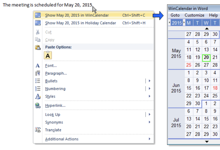Open Help menu in WinCalendar

point(213,15)
